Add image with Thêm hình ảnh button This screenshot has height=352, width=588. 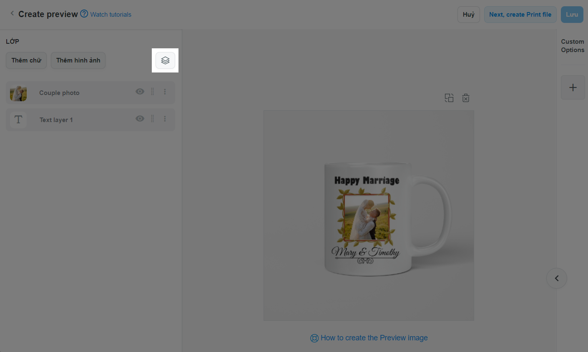(78, 60)
